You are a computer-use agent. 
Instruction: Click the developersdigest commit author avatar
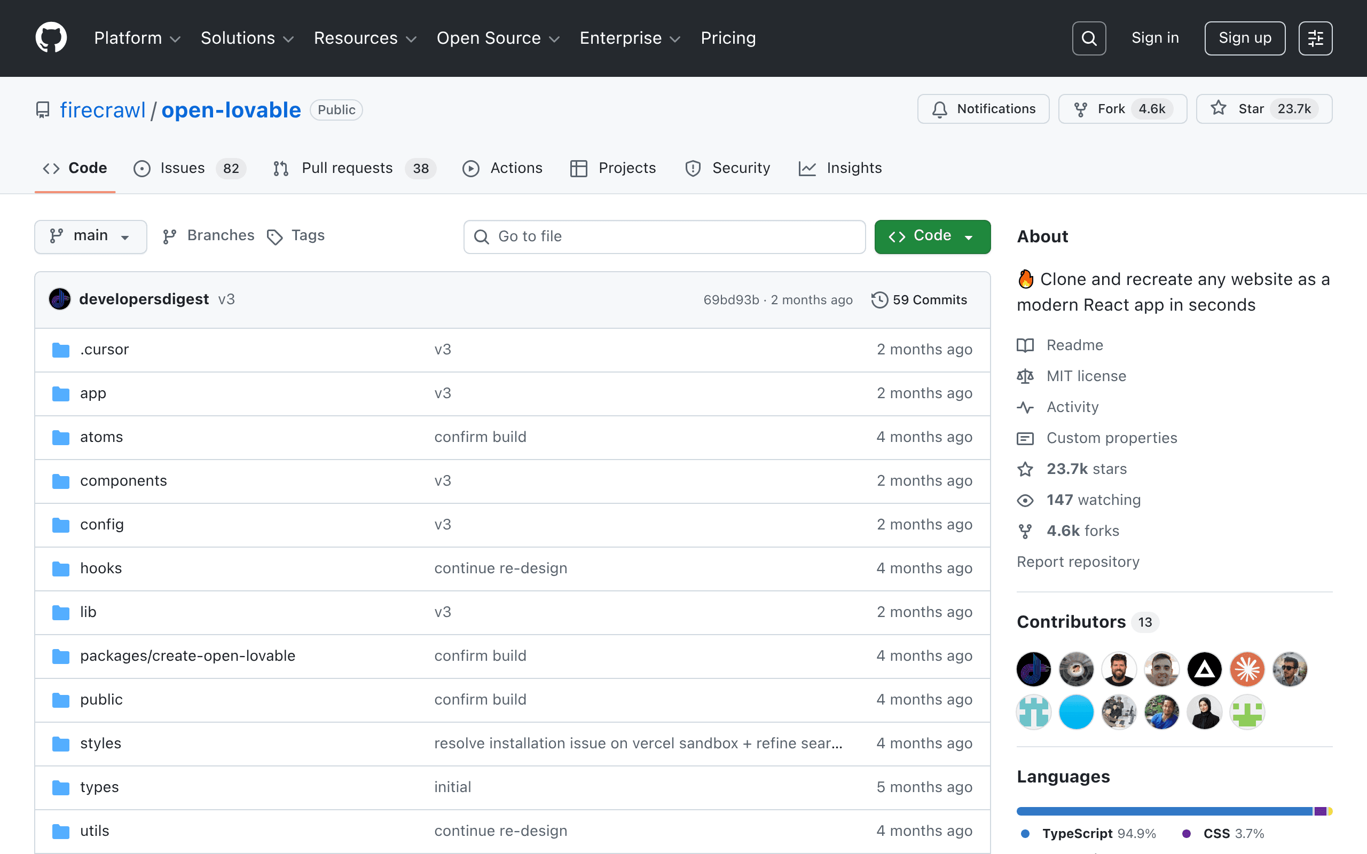60,299
